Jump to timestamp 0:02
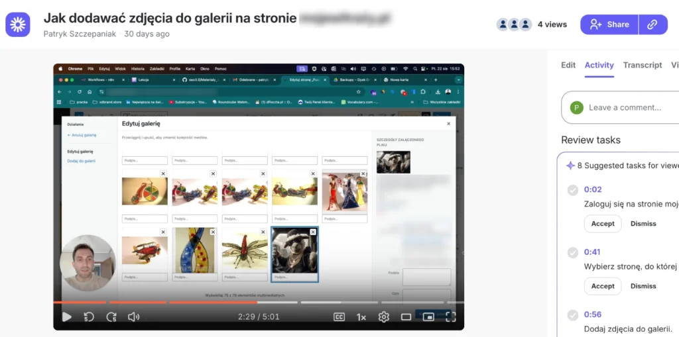This screenshot has width=679, height=337. tap(593, 189)
